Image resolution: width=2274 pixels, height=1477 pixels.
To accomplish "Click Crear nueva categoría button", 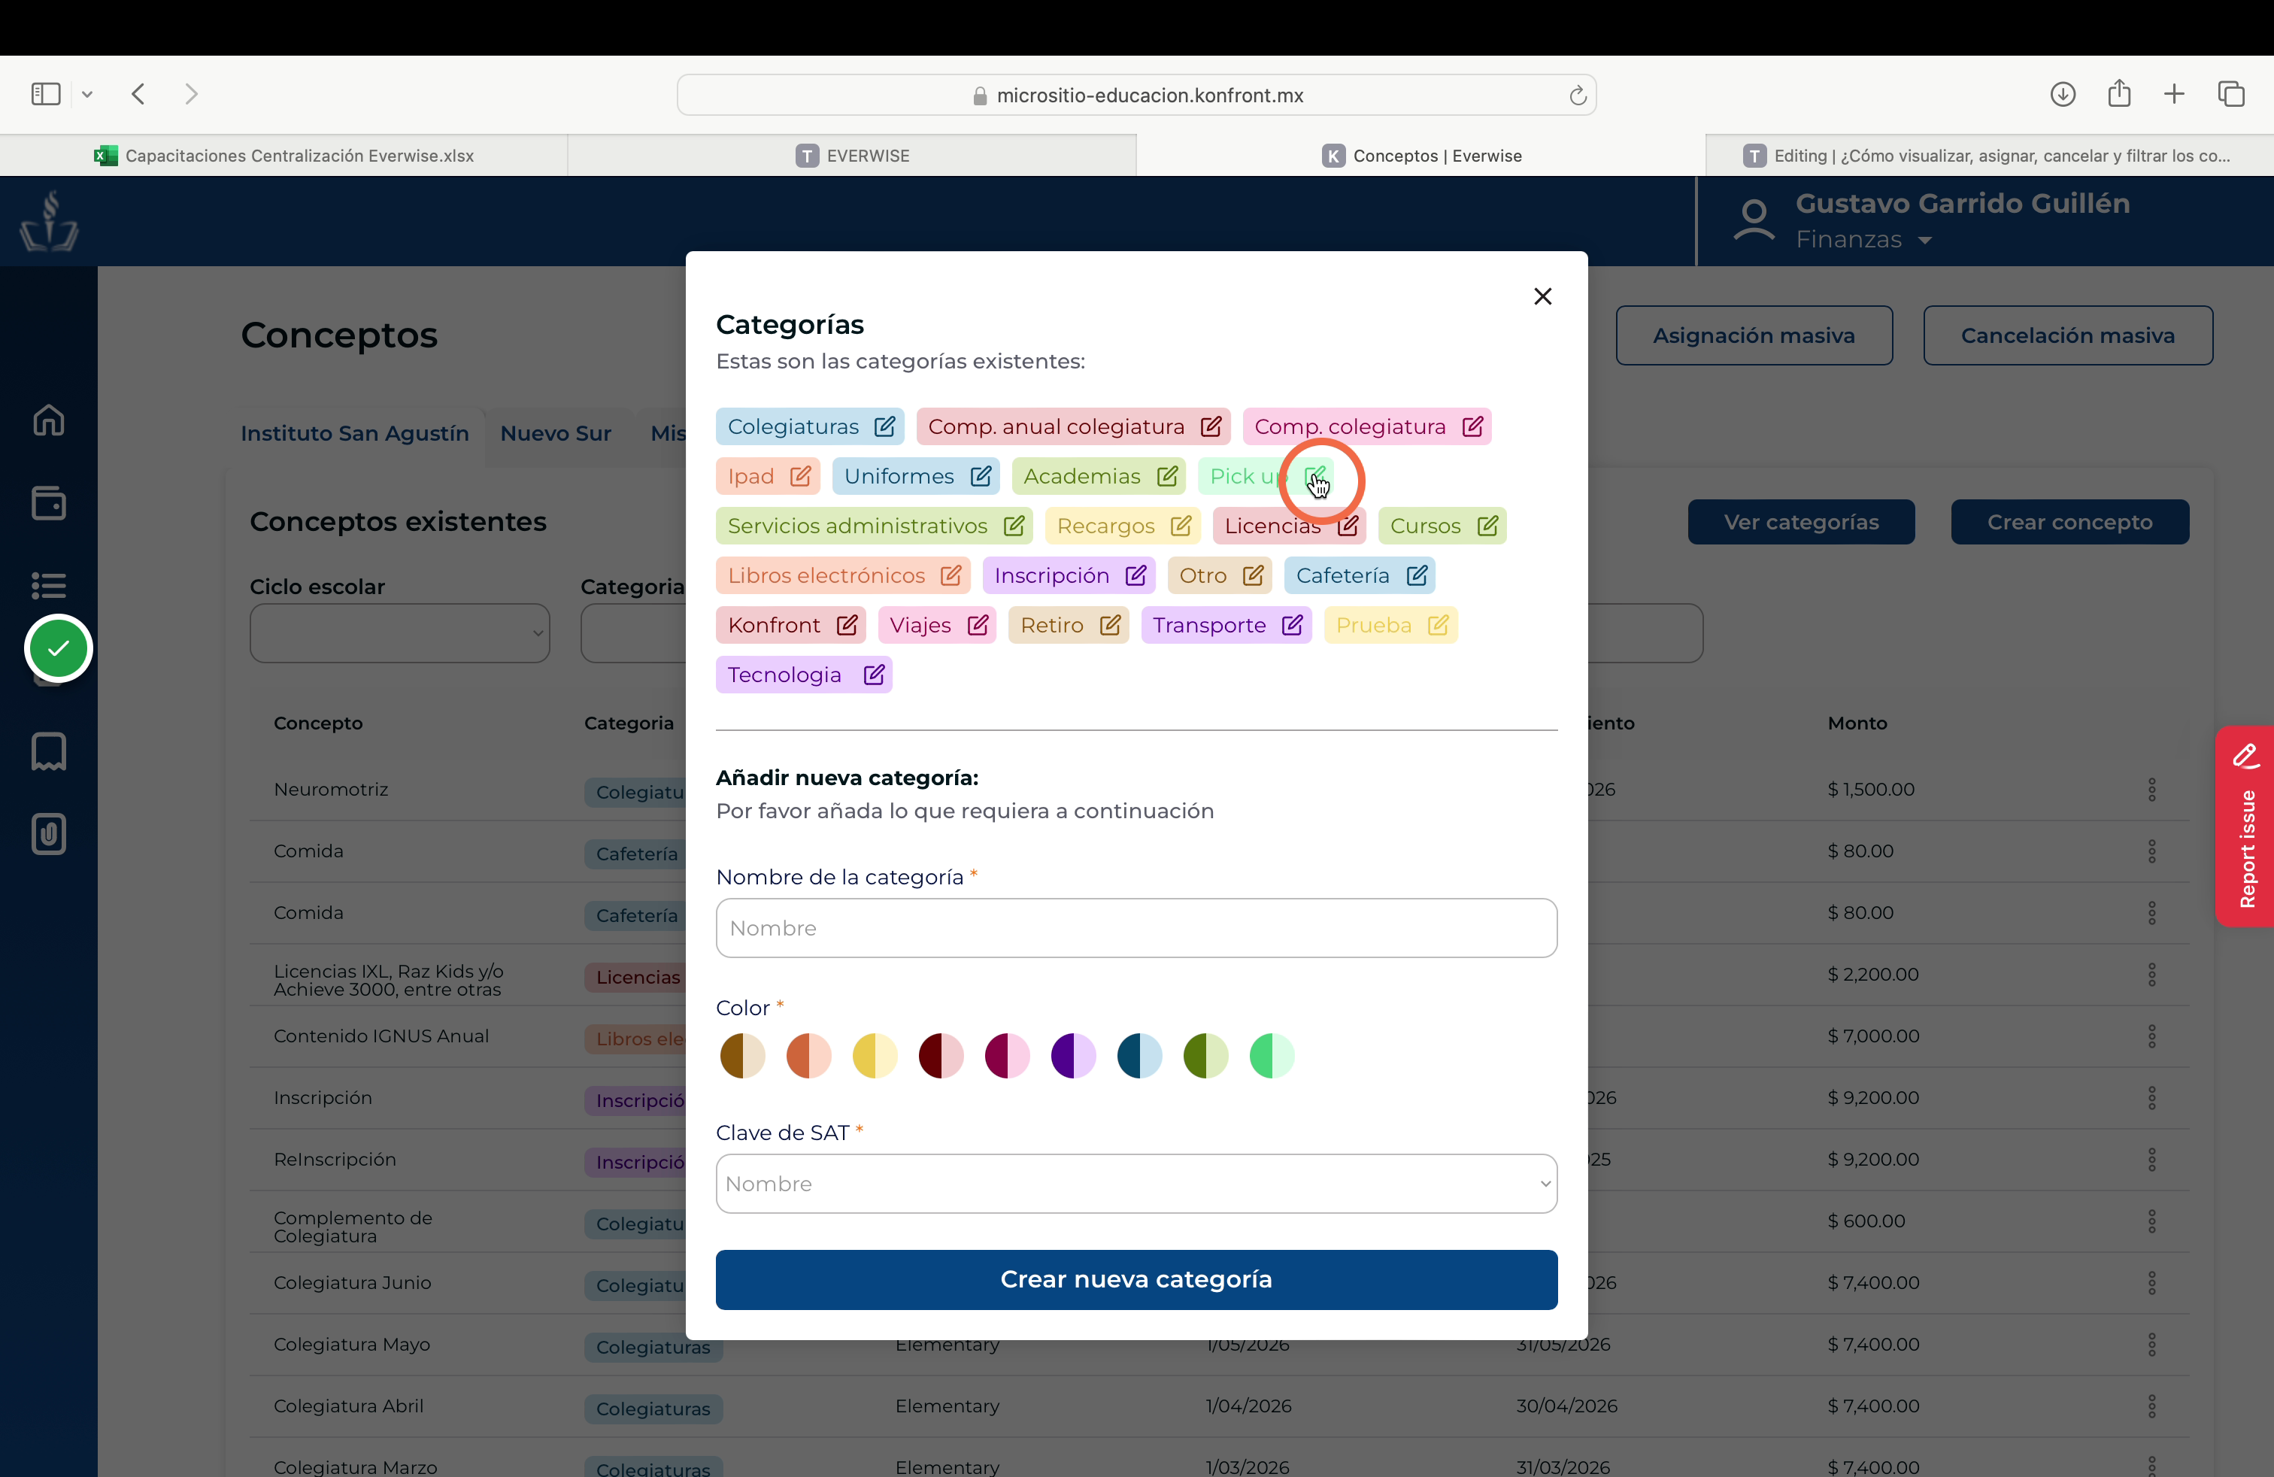I will [1136, 1279].
